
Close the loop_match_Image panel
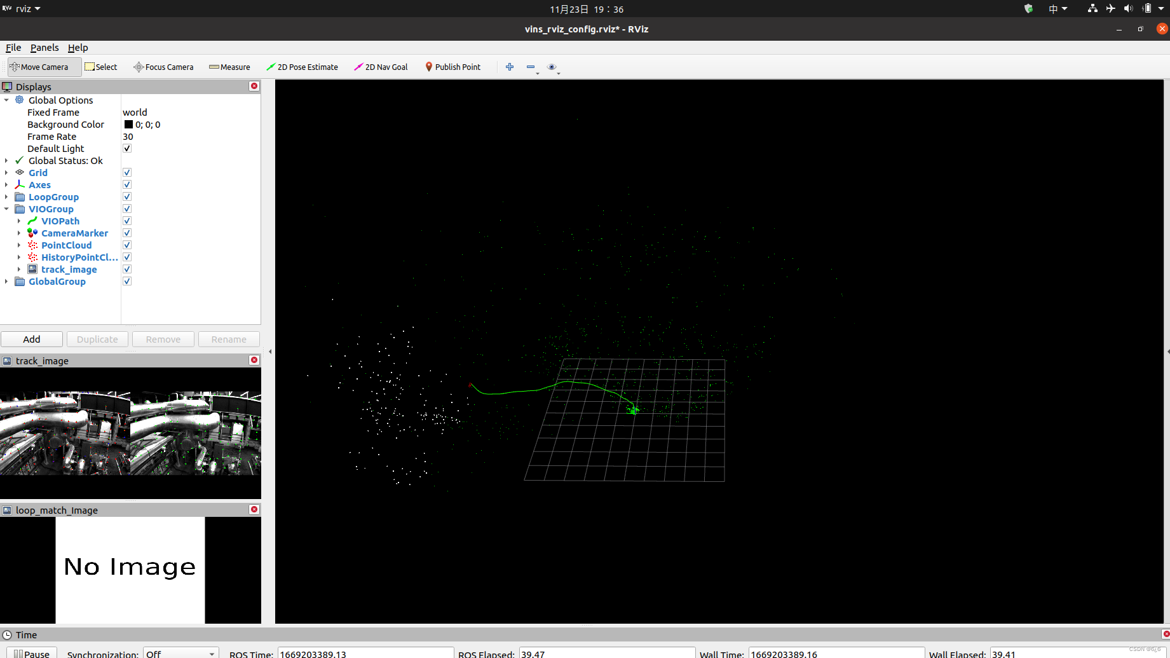[254, 509]
